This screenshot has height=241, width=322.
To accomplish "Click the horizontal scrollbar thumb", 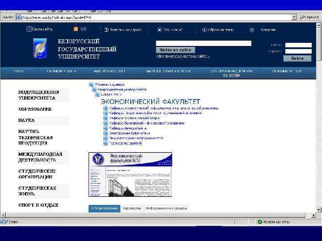I will pos(156,215).
